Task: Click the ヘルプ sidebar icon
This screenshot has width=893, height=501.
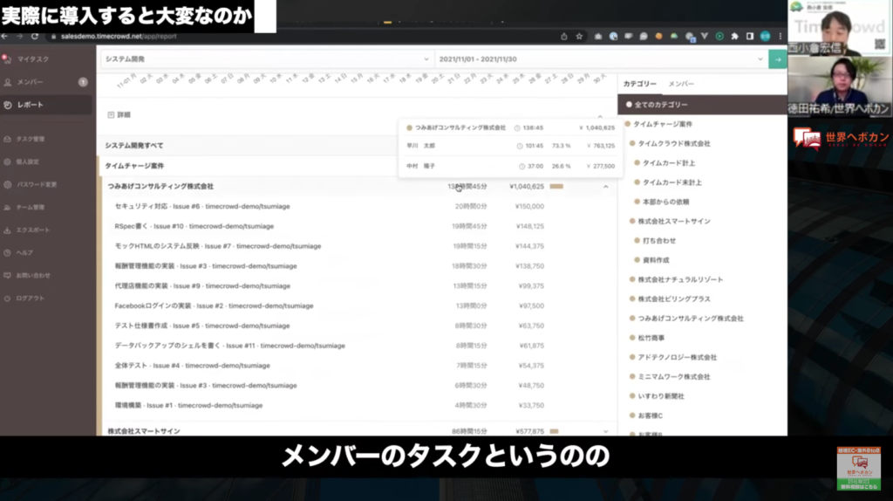Action: 7,252
